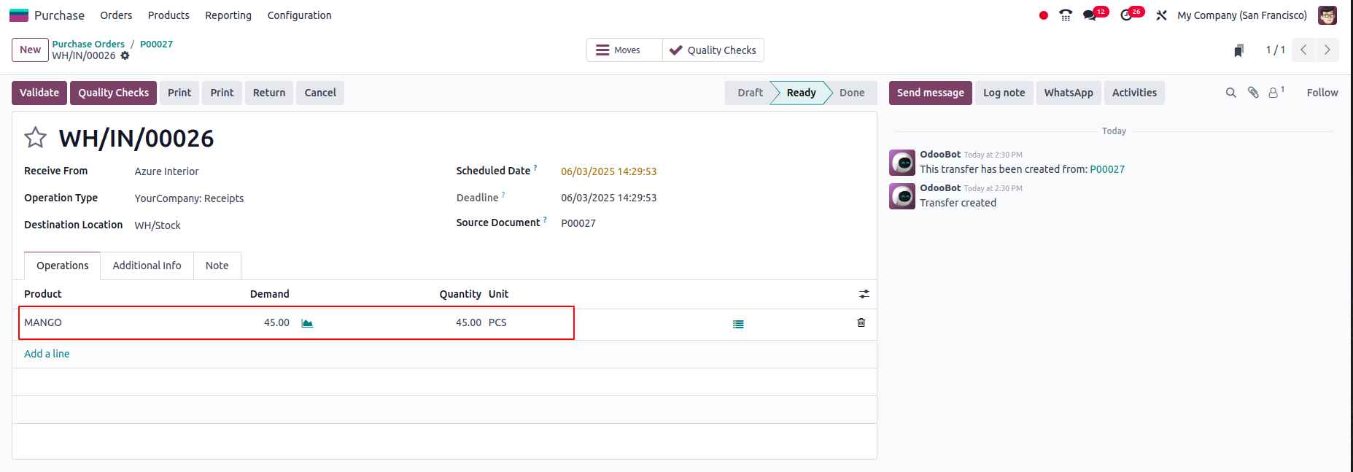Search messages using chatter magnifier icon
1353x472 pixels.
click(x=1231, y=93)
